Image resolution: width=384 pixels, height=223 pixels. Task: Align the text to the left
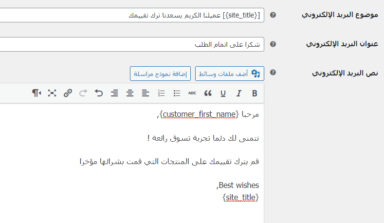click(146, 93)
